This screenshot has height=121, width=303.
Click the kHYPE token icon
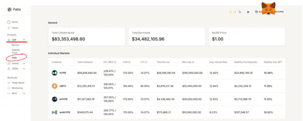click(54, 99)
